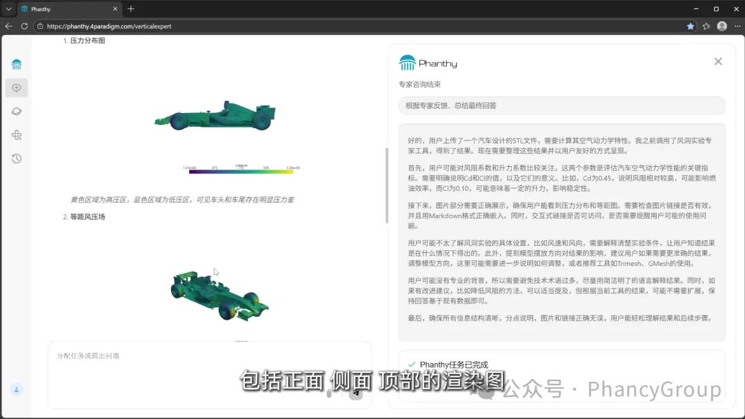Select the explore tool in the left sidebar

click(x=17, y=88)
